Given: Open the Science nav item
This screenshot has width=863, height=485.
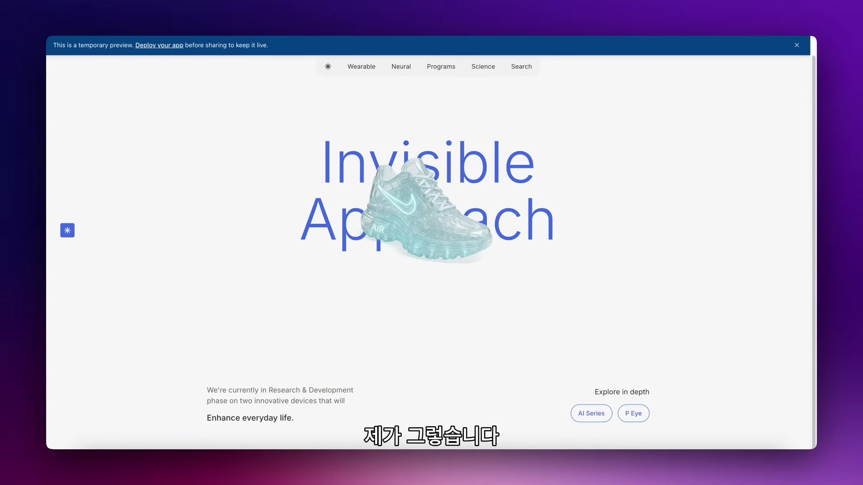Looking at the screenshot, I should 483,66.
